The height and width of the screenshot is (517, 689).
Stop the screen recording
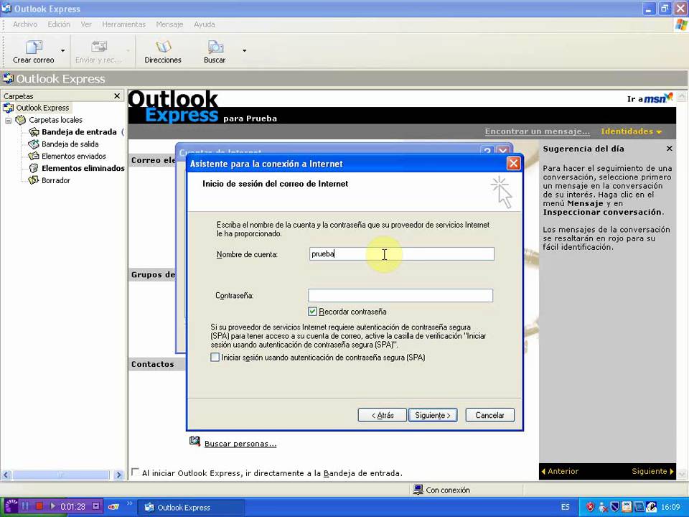(x=39, y=506)
